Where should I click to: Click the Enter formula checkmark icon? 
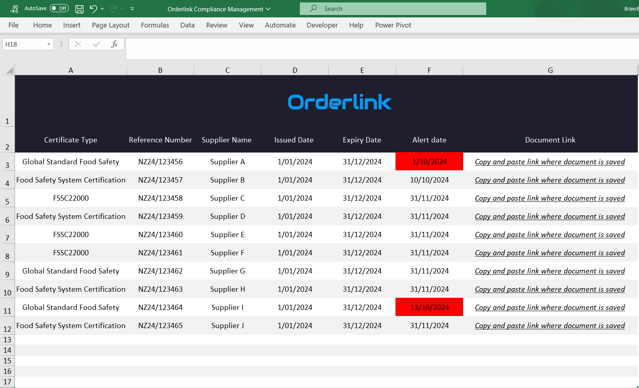[x=96, y=44]
